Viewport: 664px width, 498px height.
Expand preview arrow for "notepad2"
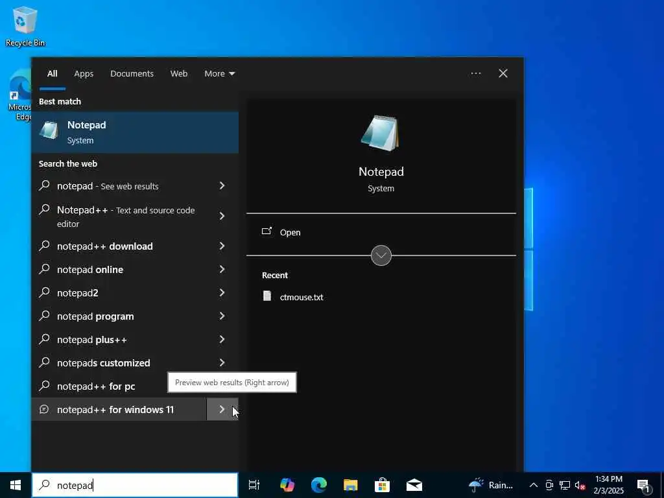tap(222, 292)
